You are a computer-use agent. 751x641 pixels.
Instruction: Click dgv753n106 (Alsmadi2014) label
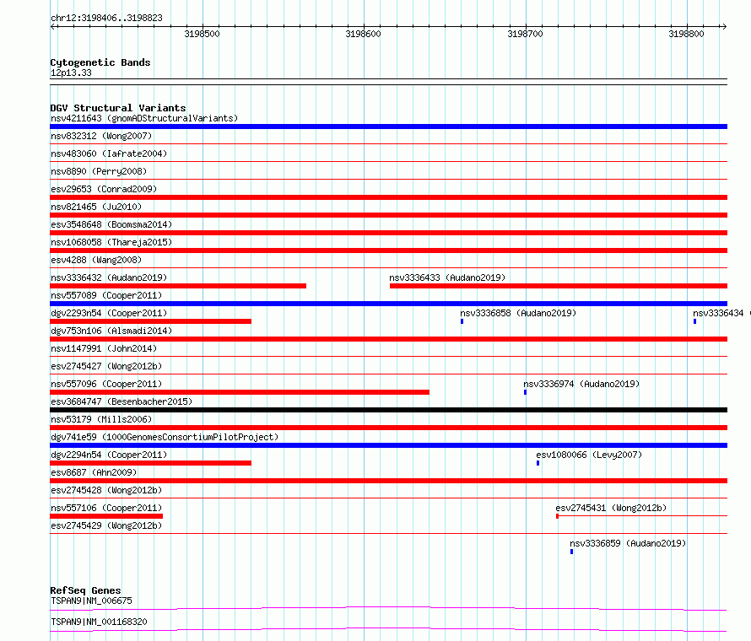pos(111,331)
